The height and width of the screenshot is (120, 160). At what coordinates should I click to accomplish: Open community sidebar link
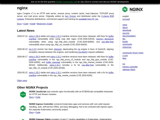(127, 44)
